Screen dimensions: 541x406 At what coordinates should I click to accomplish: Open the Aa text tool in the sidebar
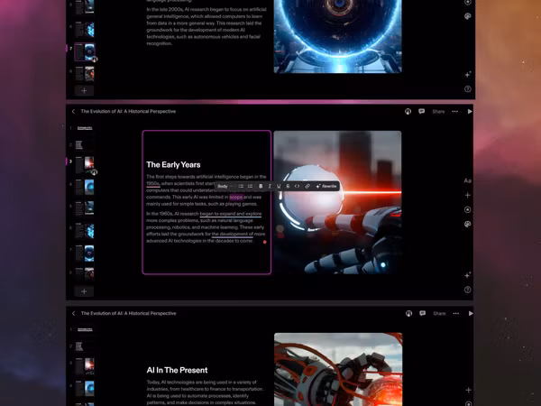[x=467, y=180]
